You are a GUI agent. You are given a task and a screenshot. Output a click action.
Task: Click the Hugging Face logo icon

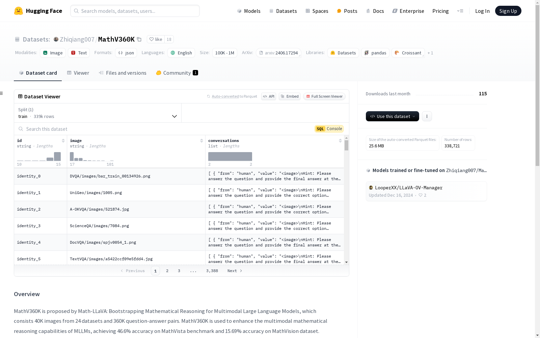(x=19, y=11)
